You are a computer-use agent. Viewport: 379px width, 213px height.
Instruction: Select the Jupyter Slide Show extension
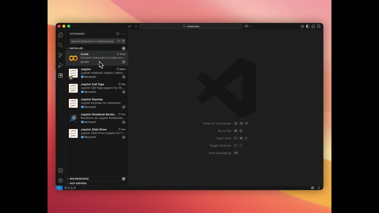(97, 133)
